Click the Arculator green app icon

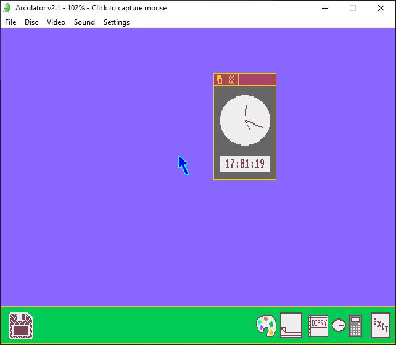[7, 8]
